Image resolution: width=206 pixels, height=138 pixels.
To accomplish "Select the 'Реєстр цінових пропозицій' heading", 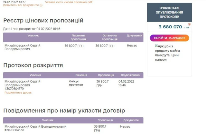I will [43, 21].
